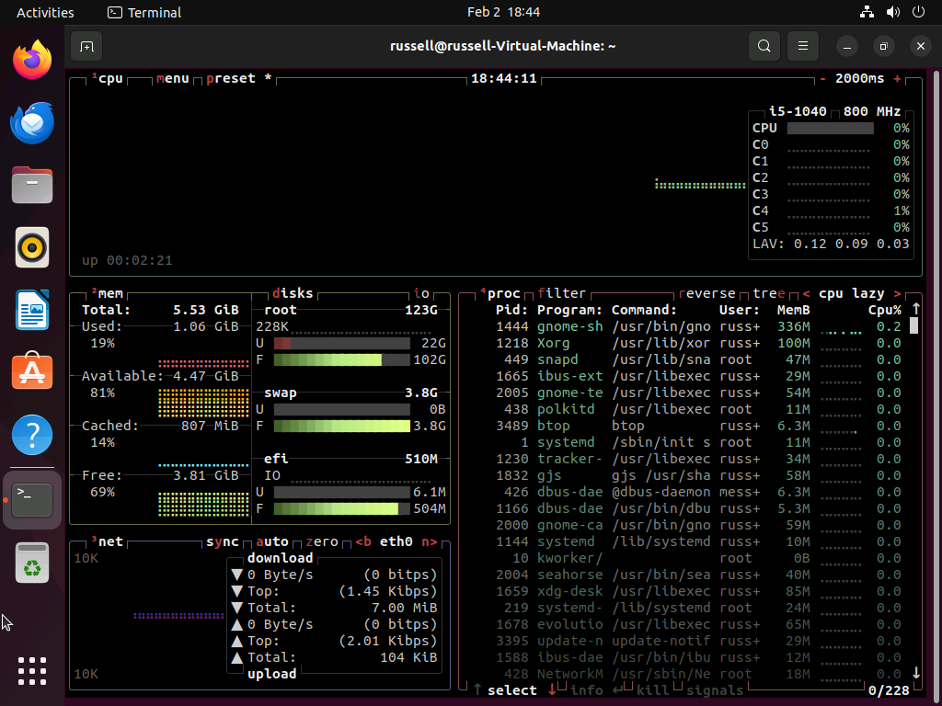Open LibreOffice Writer from the dock
This screenshot has width=942, height=706.
tap(31, 310)
